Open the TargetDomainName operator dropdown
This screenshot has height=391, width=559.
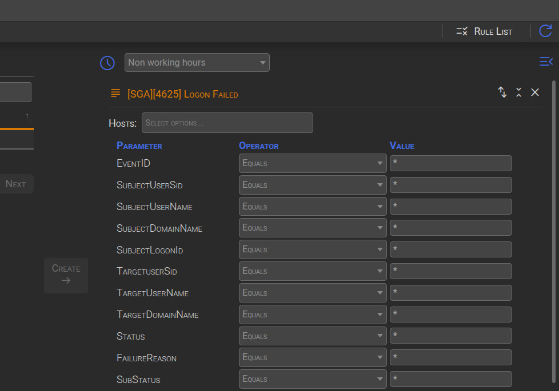coord(313,315)
